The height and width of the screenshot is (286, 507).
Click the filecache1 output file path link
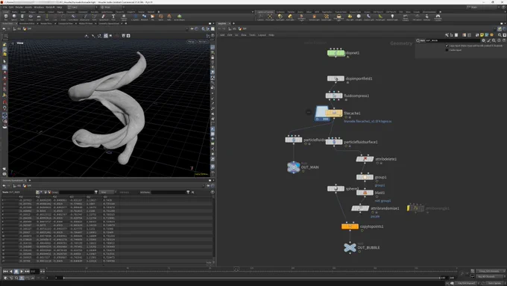point(368,121)
